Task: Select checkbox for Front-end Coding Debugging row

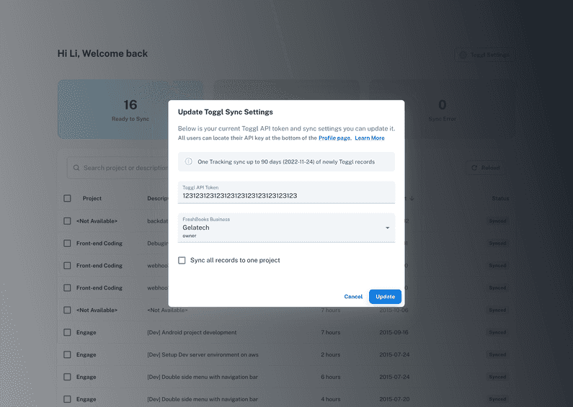Action: pos(67,243)
